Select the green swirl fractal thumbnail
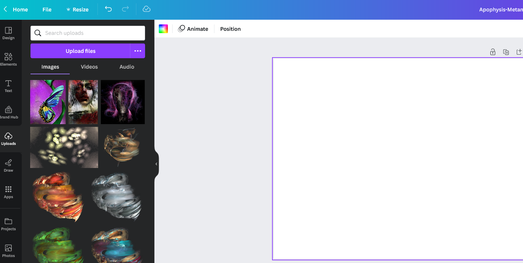 tap(58, 245)
